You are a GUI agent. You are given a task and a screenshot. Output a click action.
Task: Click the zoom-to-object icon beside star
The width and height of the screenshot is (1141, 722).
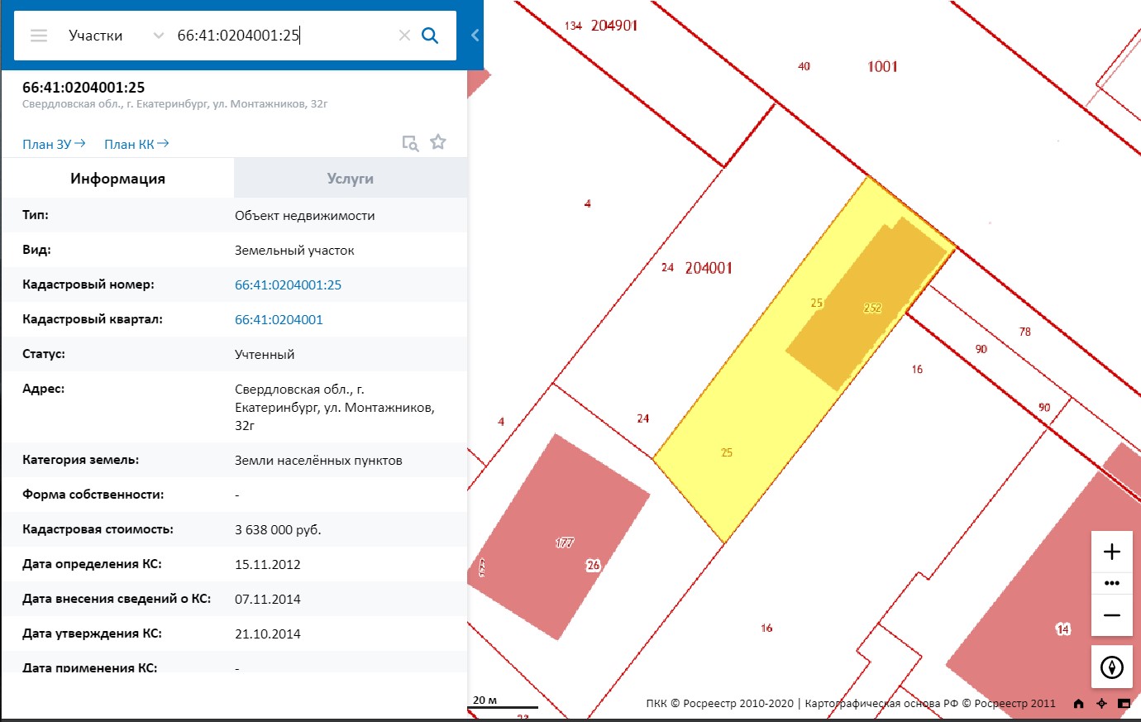tap(410, 143)
